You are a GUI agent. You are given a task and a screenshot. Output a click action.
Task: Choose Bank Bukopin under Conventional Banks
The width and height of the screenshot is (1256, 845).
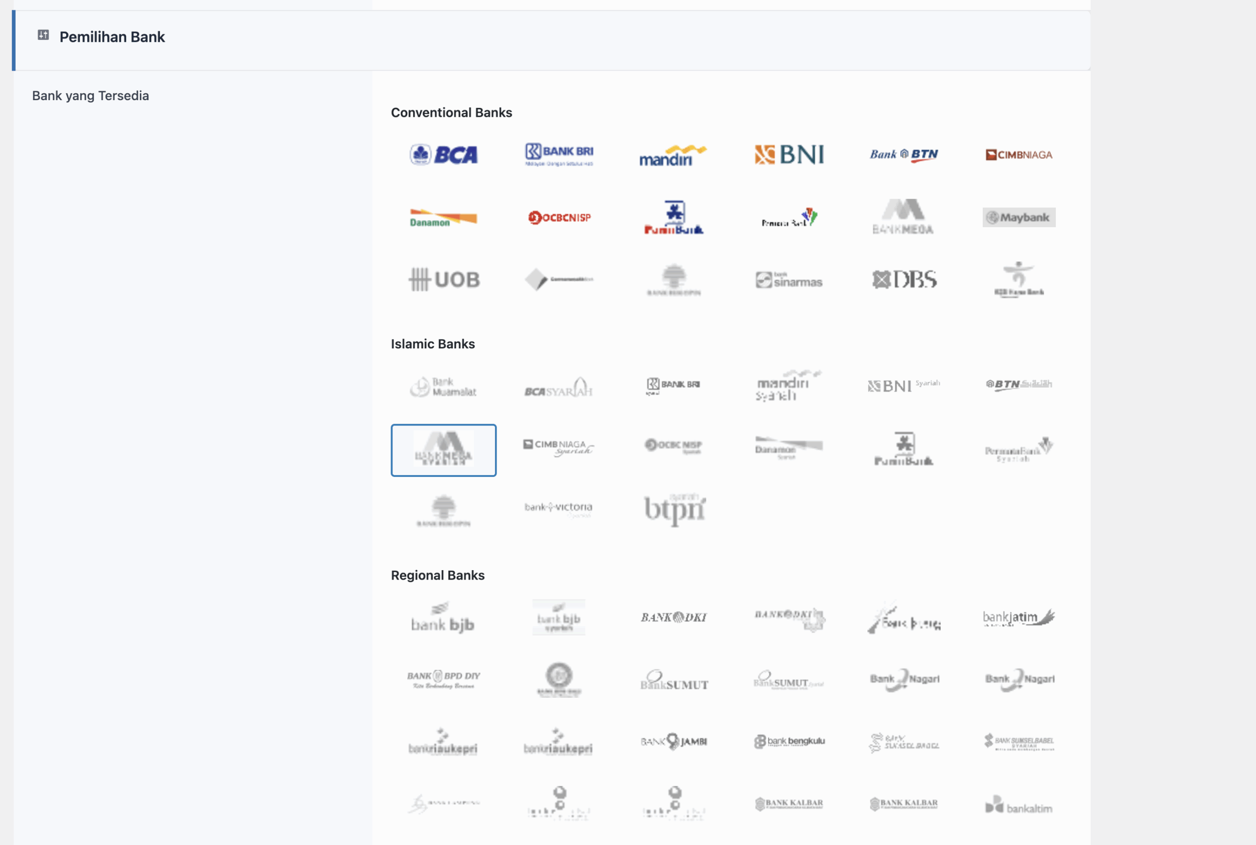coord(674,280)
